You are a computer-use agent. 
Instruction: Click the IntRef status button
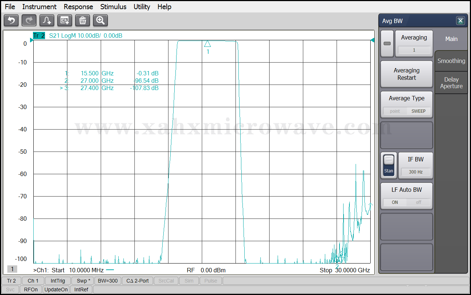[x=81, y=290]
